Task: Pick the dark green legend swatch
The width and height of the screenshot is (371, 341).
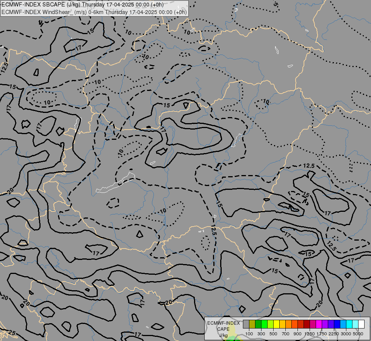Action: coord(258,324)
